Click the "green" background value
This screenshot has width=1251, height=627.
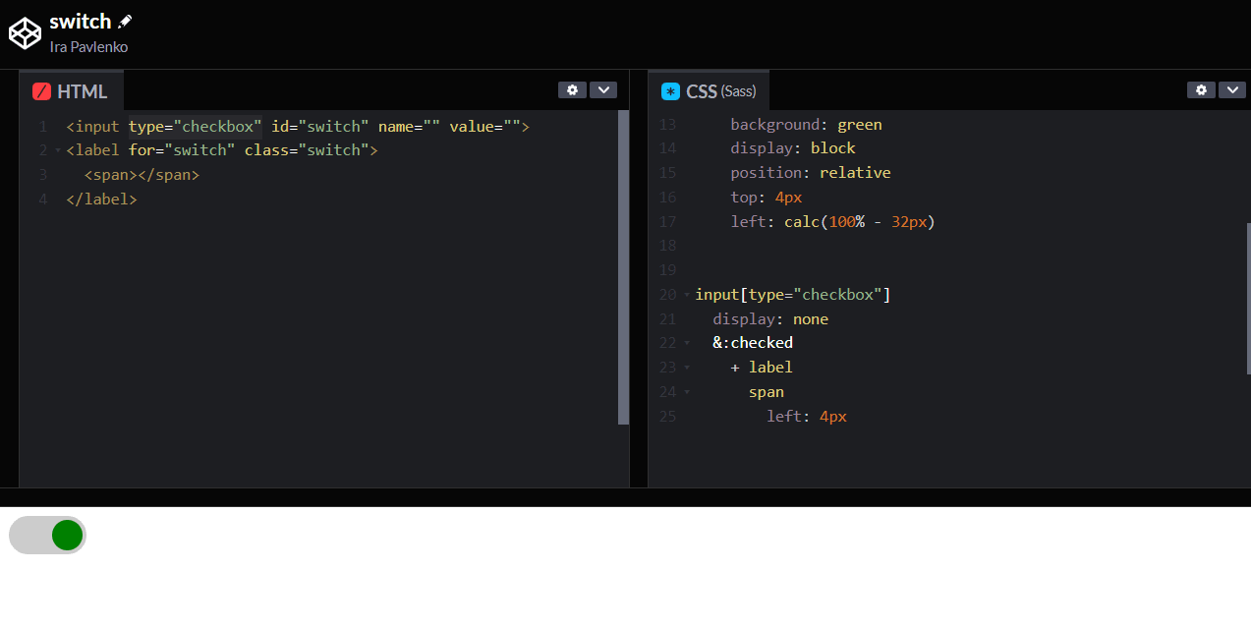[860, 125]
